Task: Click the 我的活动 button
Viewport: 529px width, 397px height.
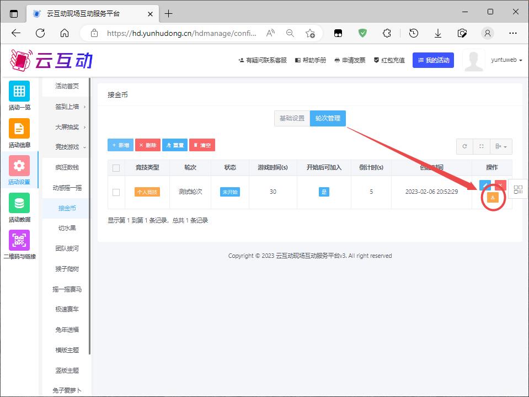Action: coord(433,60)
